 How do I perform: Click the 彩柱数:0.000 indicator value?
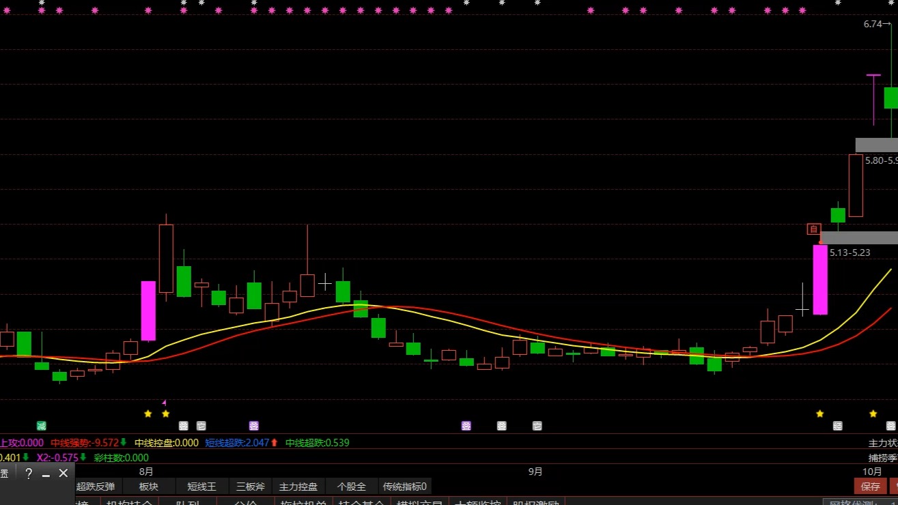tap(122, 458)
